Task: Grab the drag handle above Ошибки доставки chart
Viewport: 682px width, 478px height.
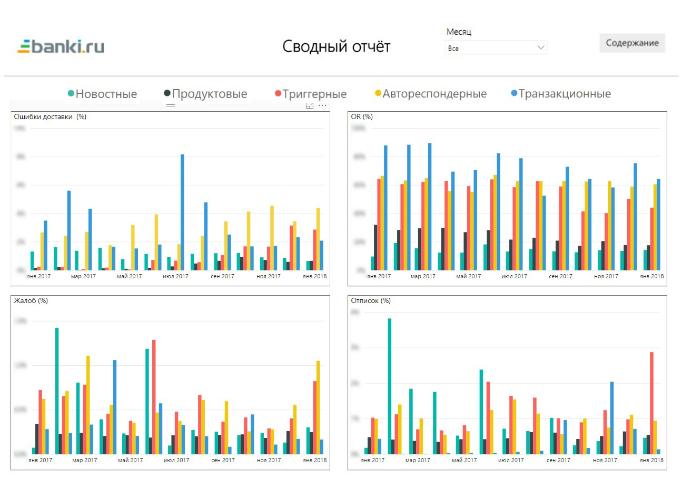Action: (x=170, y=105)
